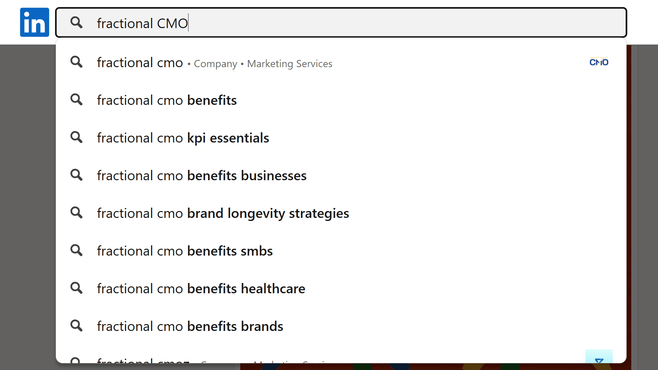Select 'fractional cmo benefits healthcare' suggestion
658x370 pixels.
point(200,288)
